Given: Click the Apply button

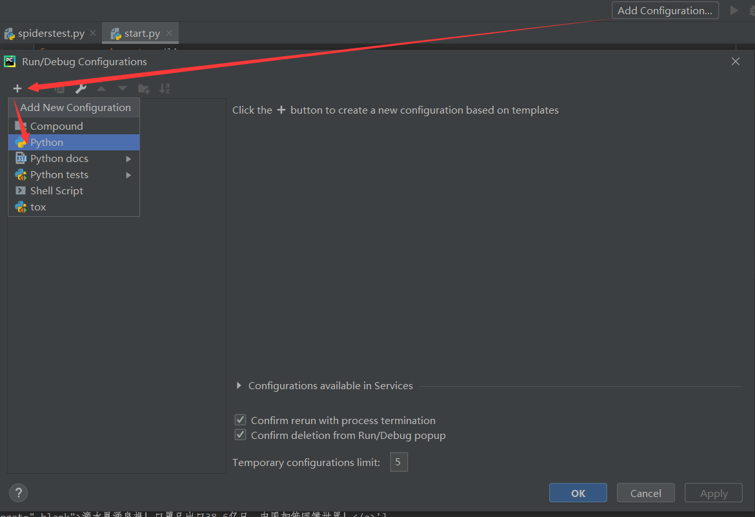Looking at the screenshot, I should pyautogui.click(x=713, y=492).
